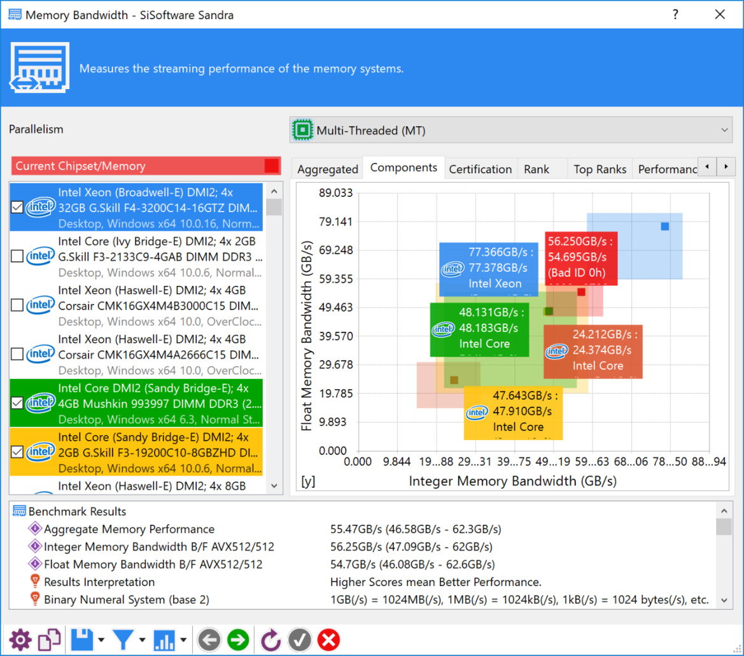Click the Aggregate Memory Performance diamond icon

[34, 529]
